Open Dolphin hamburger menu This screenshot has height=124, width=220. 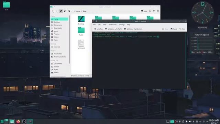coord(158,11)
